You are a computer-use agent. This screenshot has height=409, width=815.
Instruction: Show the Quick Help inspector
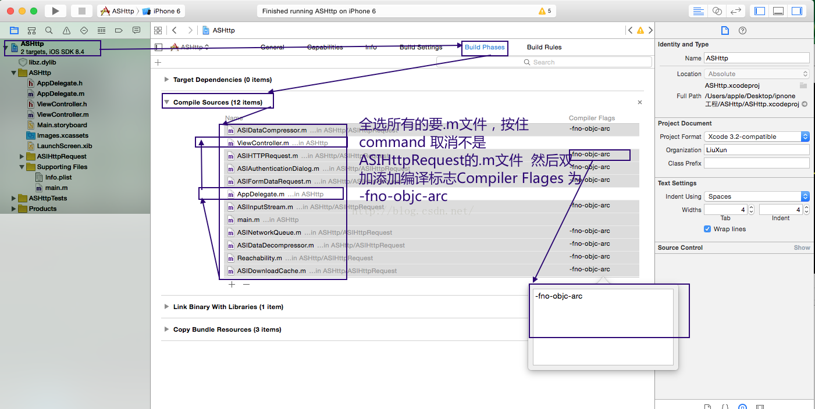click(742, 30)
